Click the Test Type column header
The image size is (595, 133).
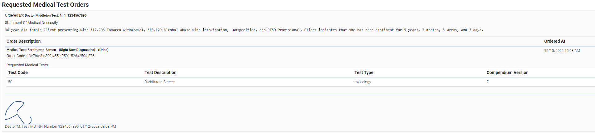(364, 72)
